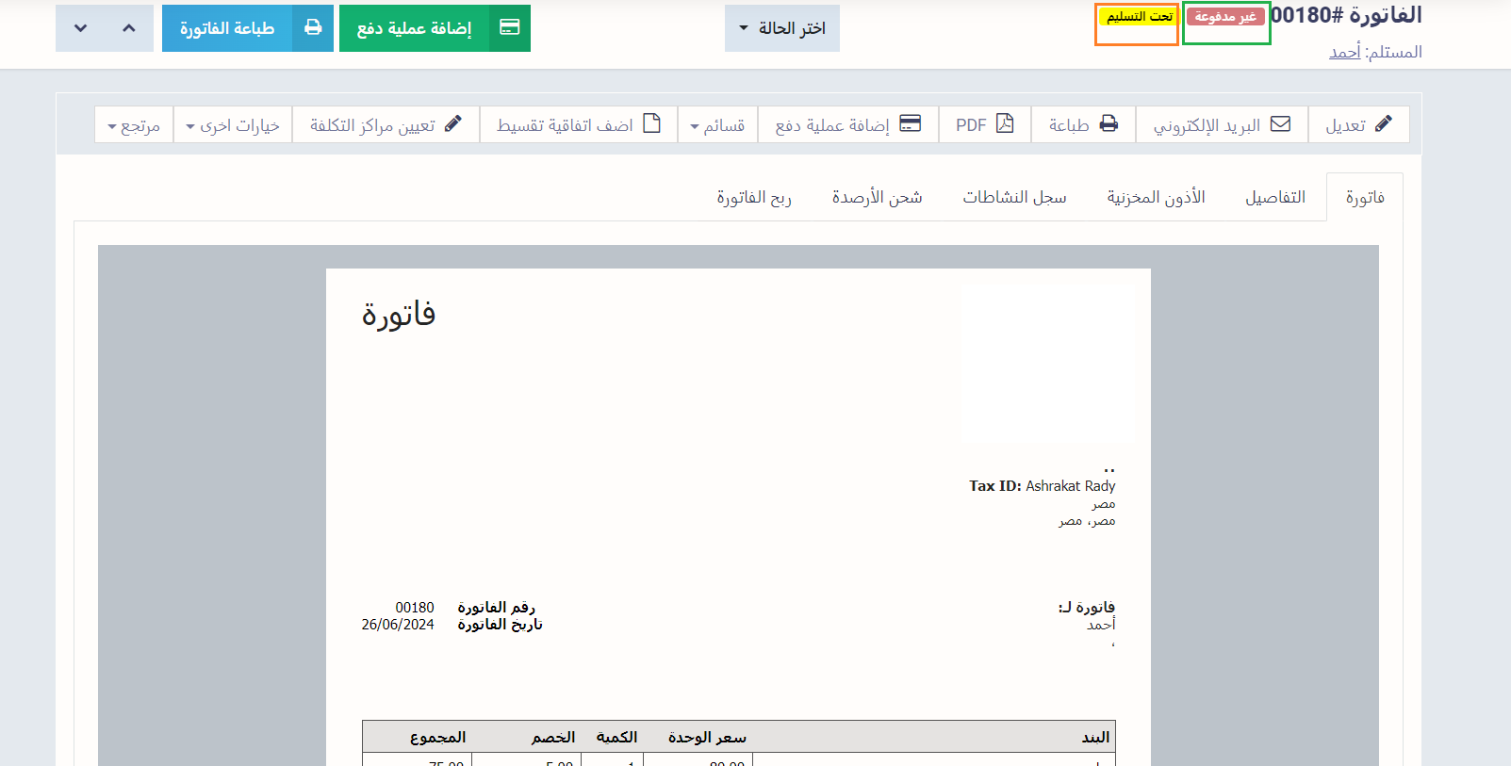1511x766 pixels.
Task: Switch to the التفاصيل tab
Action: click(1274, 197)
